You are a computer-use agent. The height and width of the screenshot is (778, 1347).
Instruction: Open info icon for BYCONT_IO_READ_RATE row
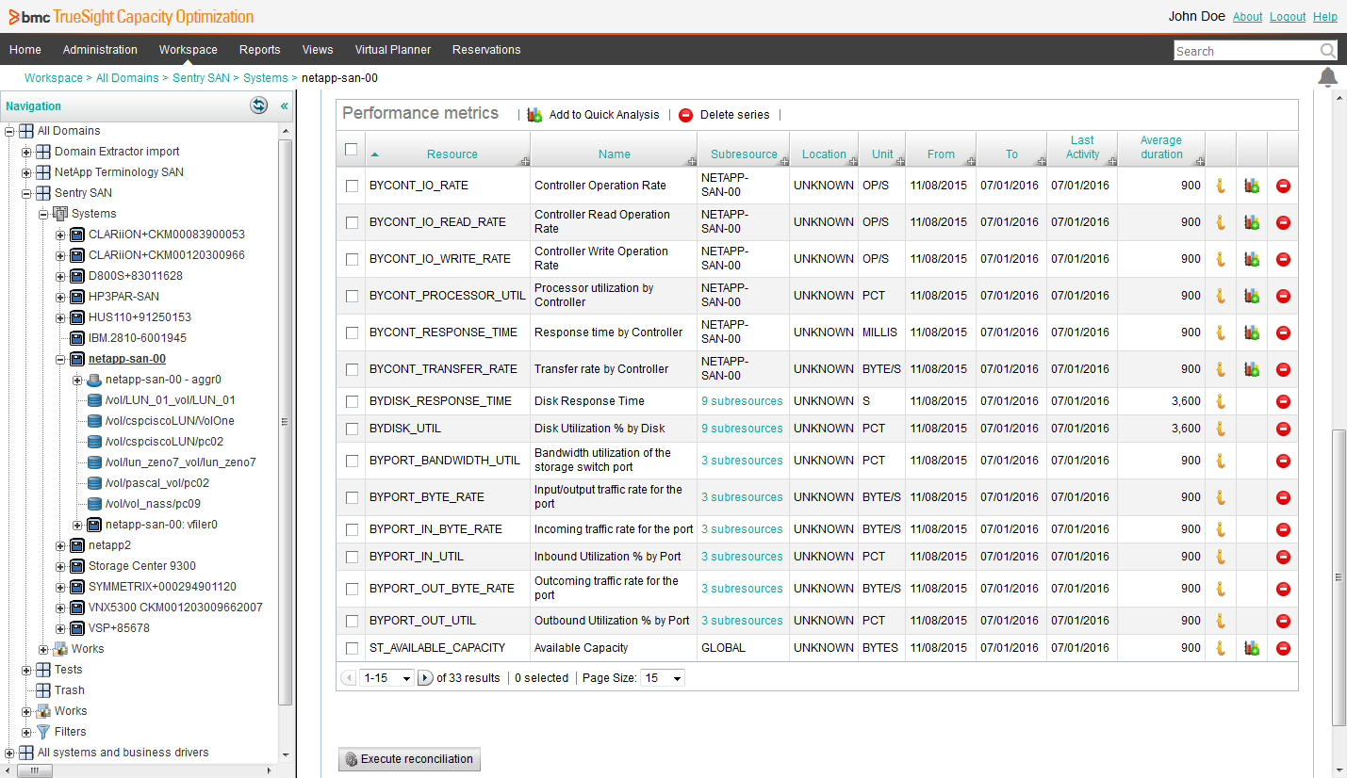coord(1220,222)
